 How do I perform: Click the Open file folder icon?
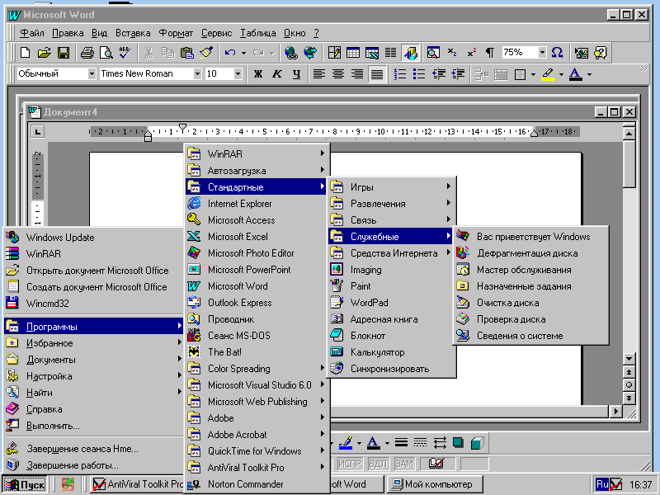(45, 53)
